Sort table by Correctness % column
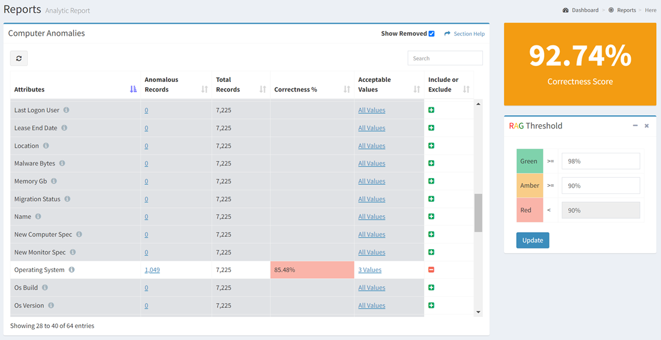The height and width of the screenshot is (340, 661). [x=347, y=89]
